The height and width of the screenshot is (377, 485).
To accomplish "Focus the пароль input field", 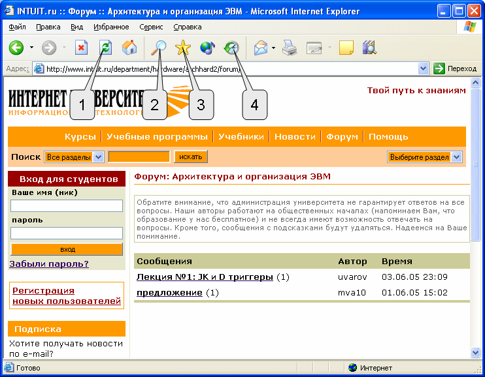I will coord(67,233).
